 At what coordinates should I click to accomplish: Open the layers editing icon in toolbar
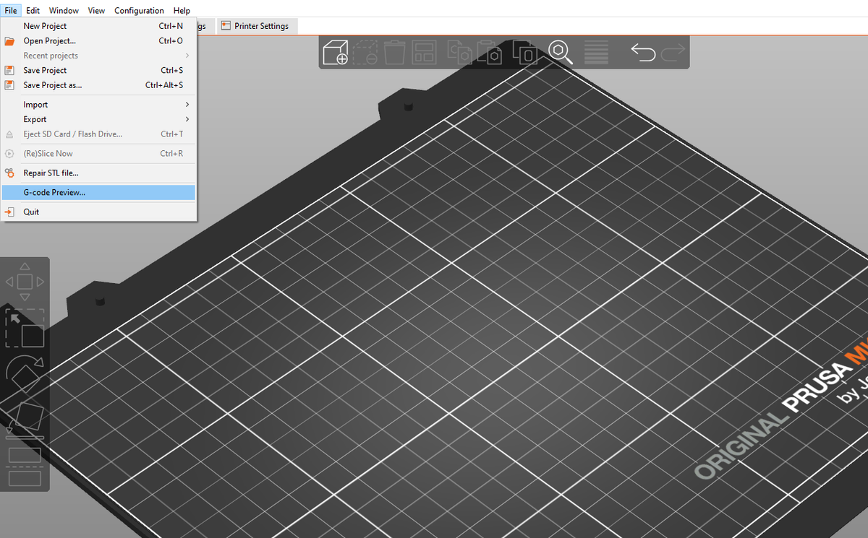596,53
